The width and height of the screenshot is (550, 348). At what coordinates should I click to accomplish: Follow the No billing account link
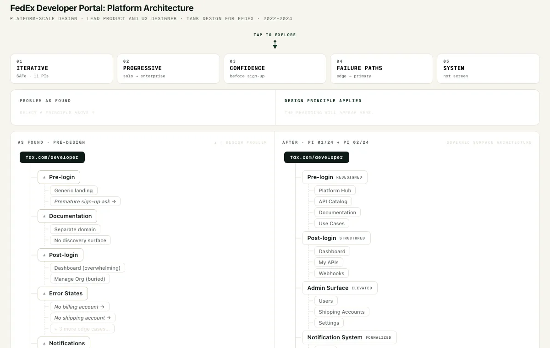(79, 307)
